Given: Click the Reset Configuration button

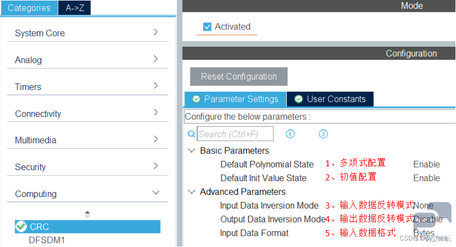Looking at the screenshot, I should (x=239, y=76).
